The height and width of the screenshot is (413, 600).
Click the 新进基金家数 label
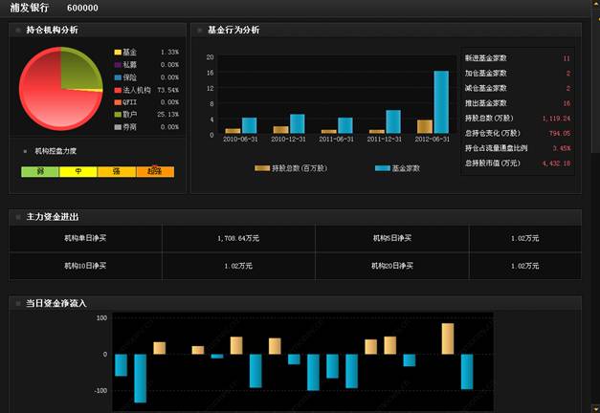(x=486, y=58)
